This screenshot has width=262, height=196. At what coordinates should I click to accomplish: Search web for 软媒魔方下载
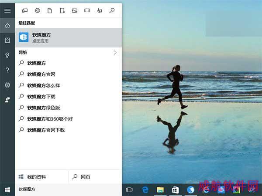pyautogui.click(x=69, y=97)
